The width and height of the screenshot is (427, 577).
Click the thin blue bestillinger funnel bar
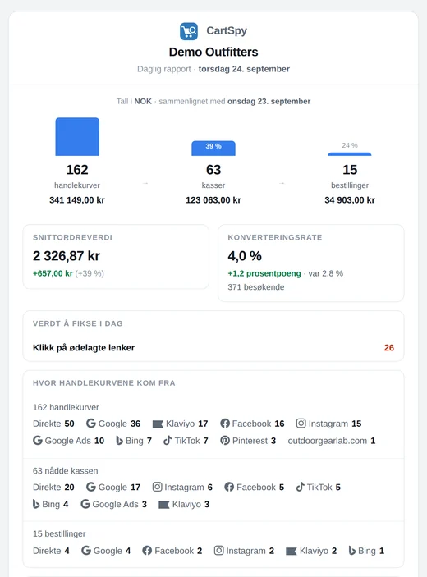click(x=350, y=154)
